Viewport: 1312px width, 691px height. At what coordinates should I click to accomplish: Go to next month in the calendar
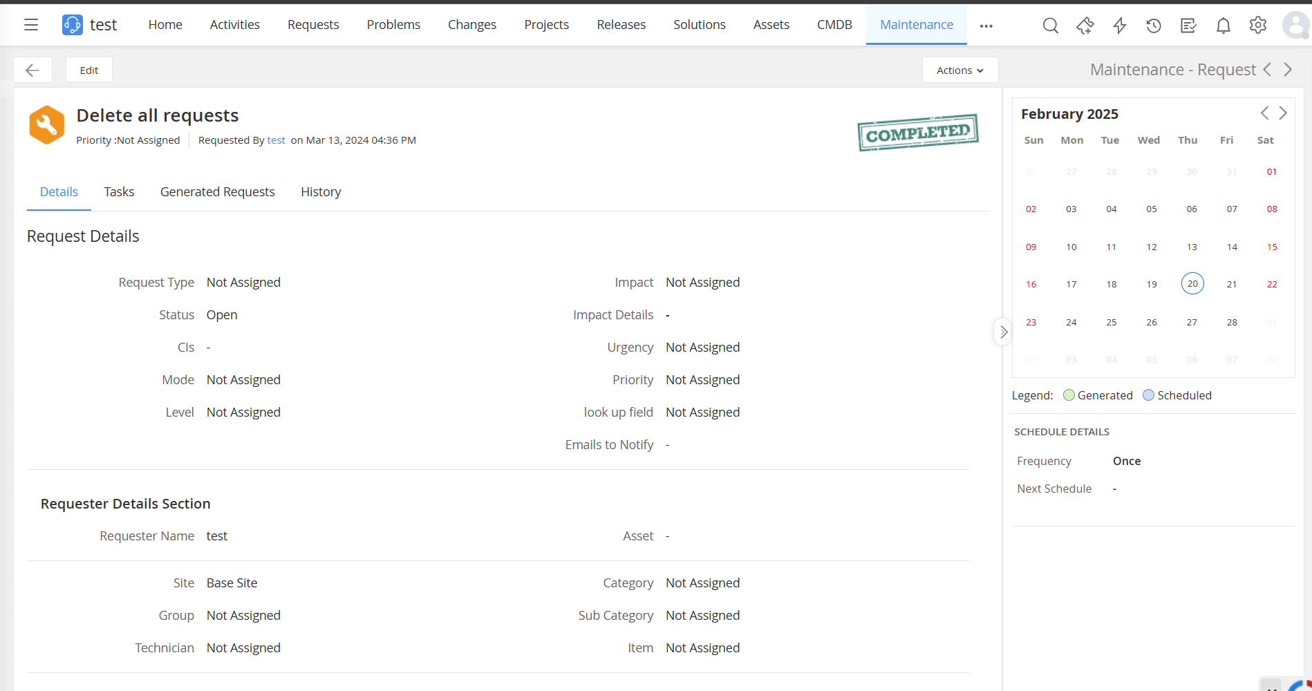tap(1284, 113)
